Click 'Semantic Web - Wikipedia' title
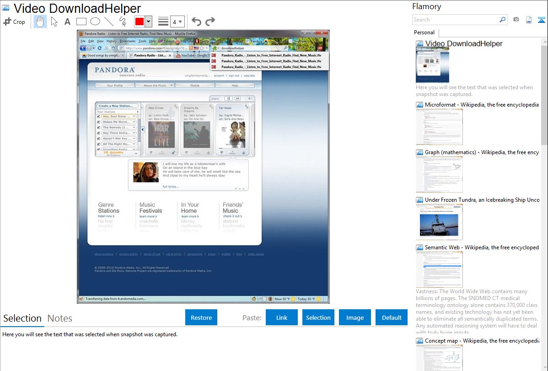The height and width of the screenshot is (371, 548). pyautogui.click(x=482, y=247)
